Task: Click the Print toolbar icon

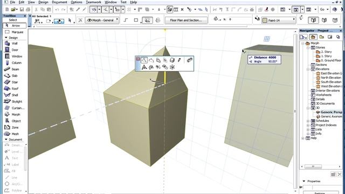Action: click(x=28, y=10)
